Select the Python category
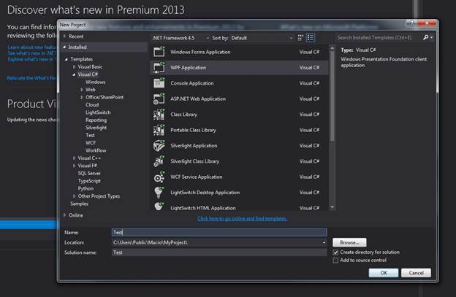 (x=85, y=188)
